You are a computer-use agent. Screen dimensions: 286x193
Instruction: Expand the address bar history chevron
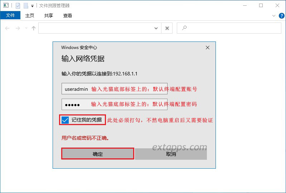[x=156, y=28]
